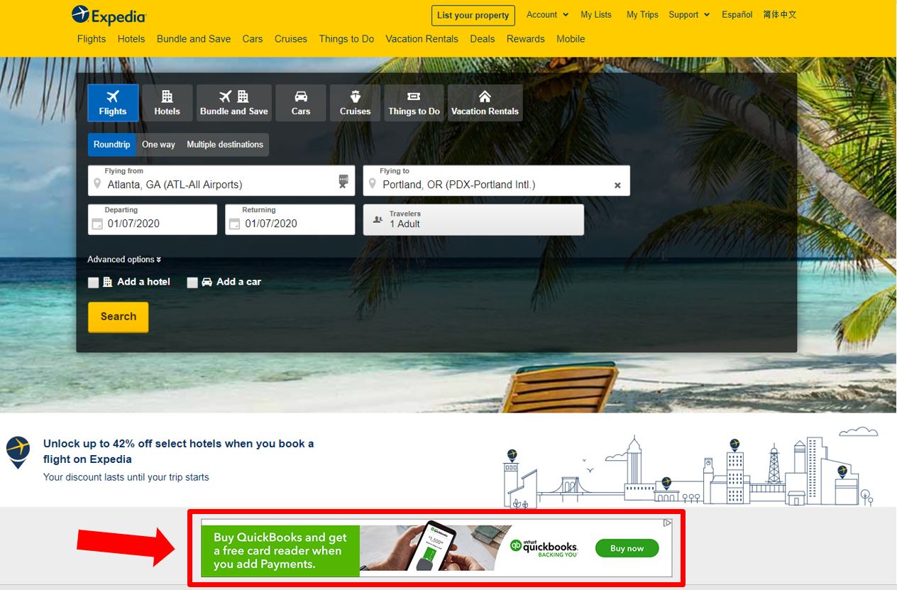
Task: Open Cruises in the top navigation
Action: pyautogui.click(x=291, y=39)
